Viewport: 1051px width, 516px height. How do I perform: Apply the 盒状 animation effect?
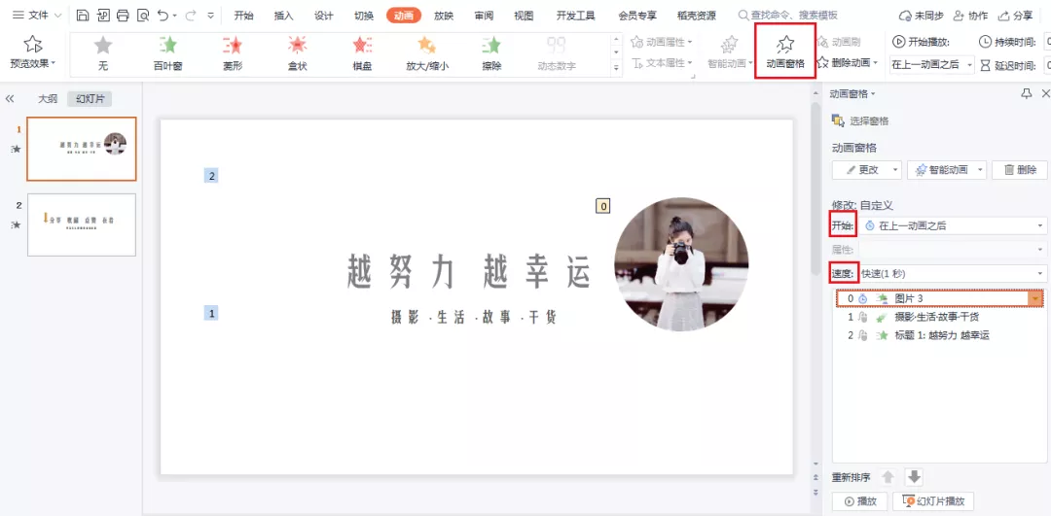click(298, 53)
